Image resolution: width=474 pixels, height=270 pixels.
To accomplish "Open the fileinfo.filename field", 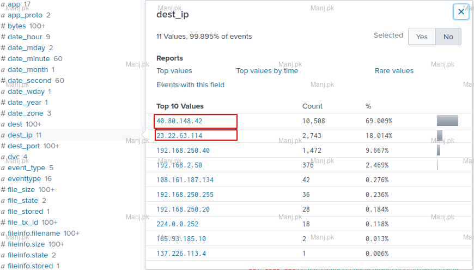I will point(34,233).
